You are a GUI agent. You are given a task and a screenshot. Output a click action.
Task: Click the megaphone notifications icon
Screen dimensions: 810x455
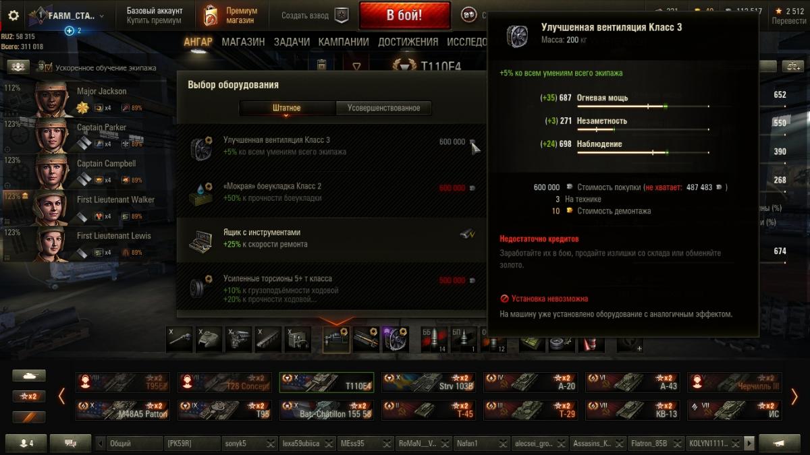coord(780,443)
